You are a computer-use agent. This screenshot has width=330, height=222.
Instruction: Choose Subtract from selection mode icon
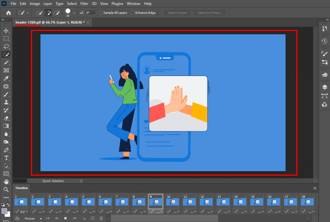57,13
